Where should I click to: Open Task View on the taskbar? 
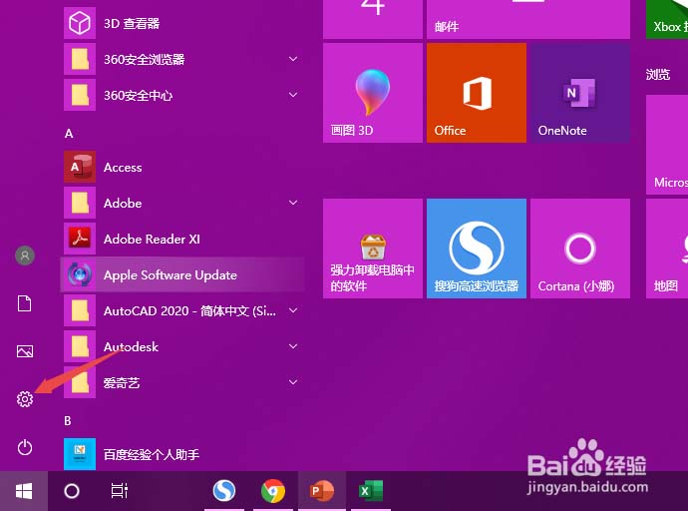click(x=119, y=491)
